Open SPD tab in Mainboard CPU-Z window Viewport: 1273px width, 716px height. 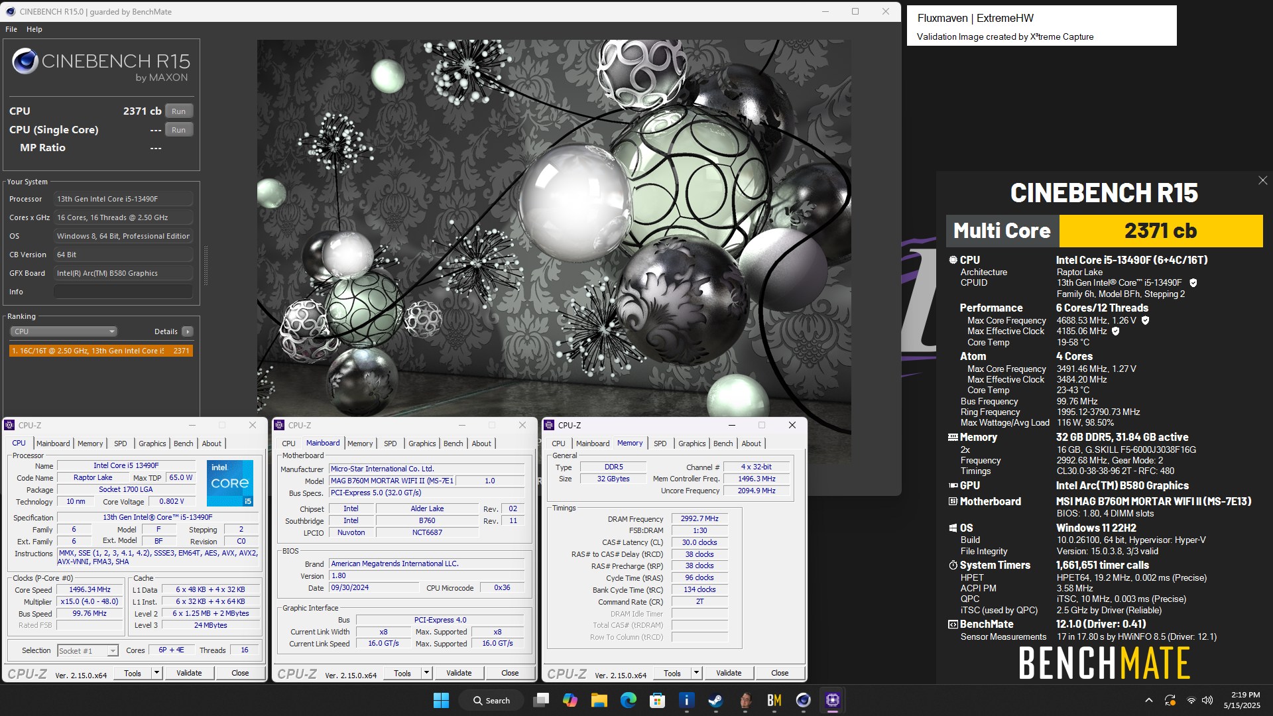(391, 444)
